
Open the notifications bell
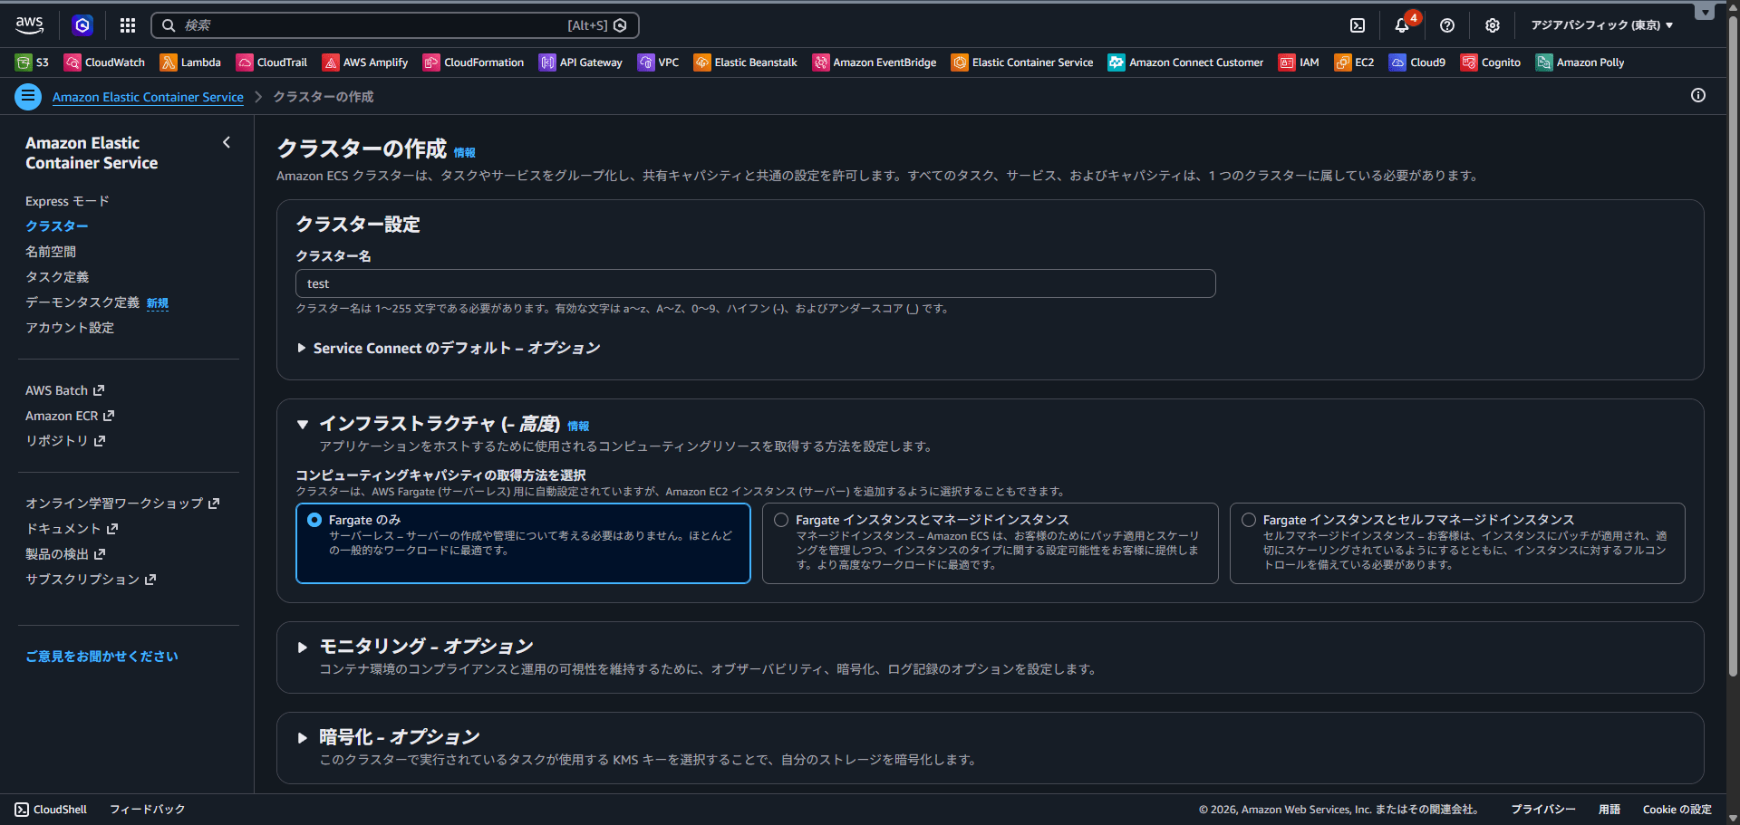1402,25
